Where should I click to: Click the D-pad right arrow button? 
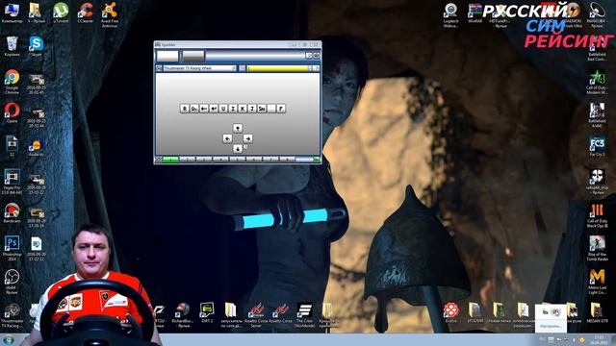click(x=248, y=138)
